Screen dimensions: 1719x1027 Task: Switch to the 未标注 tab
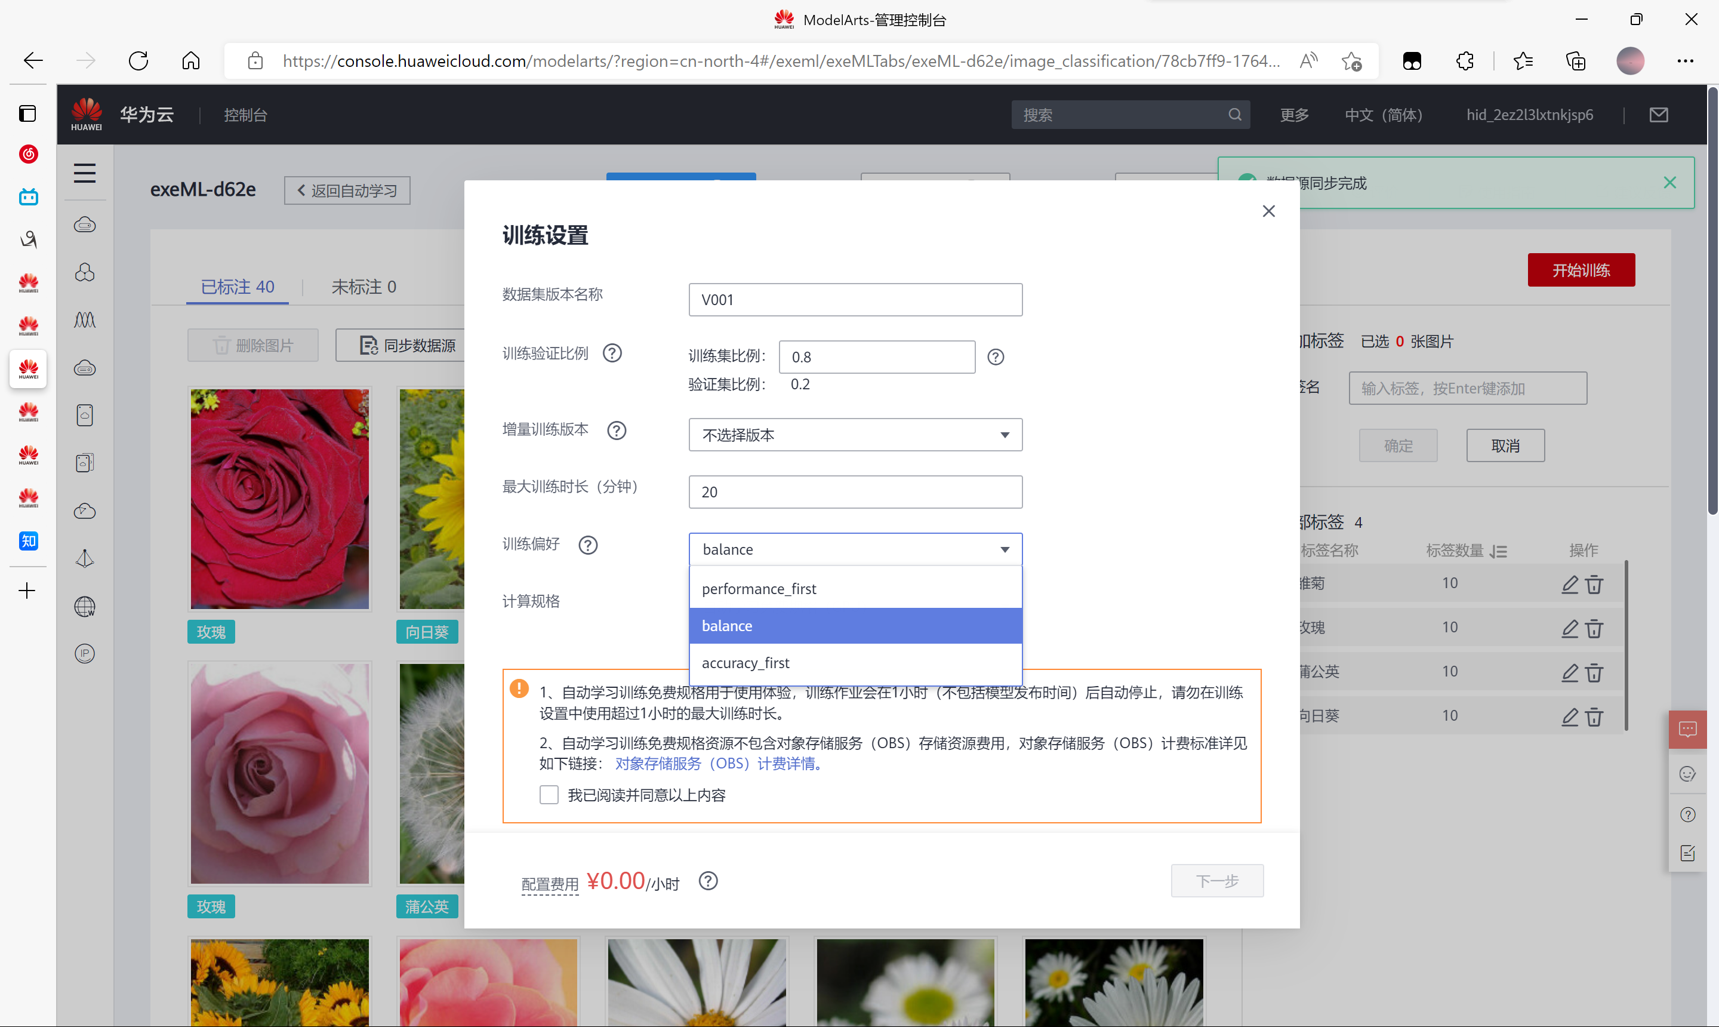(363, 287)
